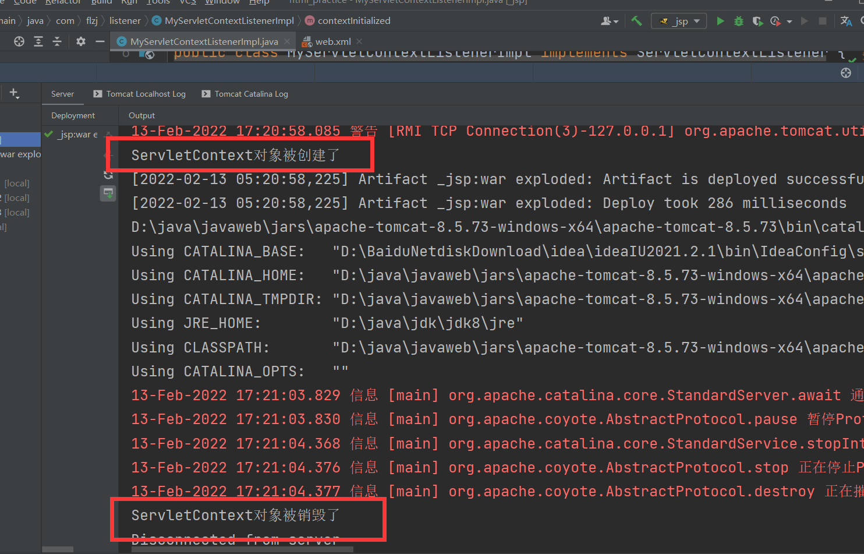This screenshot has width=864, height=554.
Task: Click the 'Using CLASSPATH' output line
Action: 497,348
